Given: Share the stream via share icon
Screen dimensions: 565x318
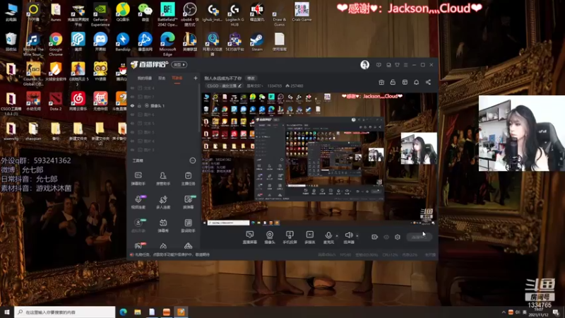Looking at the screenshot, I should click(428, 82).
